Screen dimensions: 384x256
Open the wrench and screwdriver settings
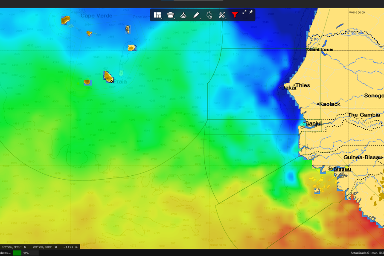pyautogui.click(x=222, y=15)
